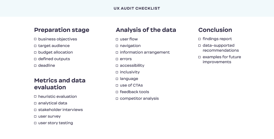Tick the target audience checkbox
The width and height of the screenshot is (274, 139).
pos(35,46)
